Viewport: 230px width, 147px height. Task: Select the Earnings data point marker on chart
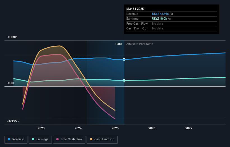point(124,80)
